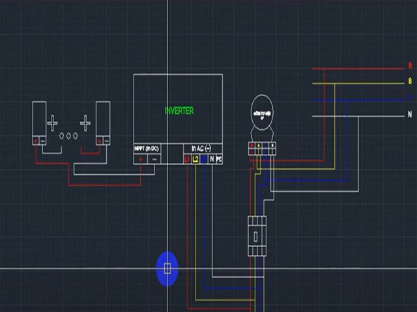
Task: Select the blue T phase busbar line
Action: point(358,100)
